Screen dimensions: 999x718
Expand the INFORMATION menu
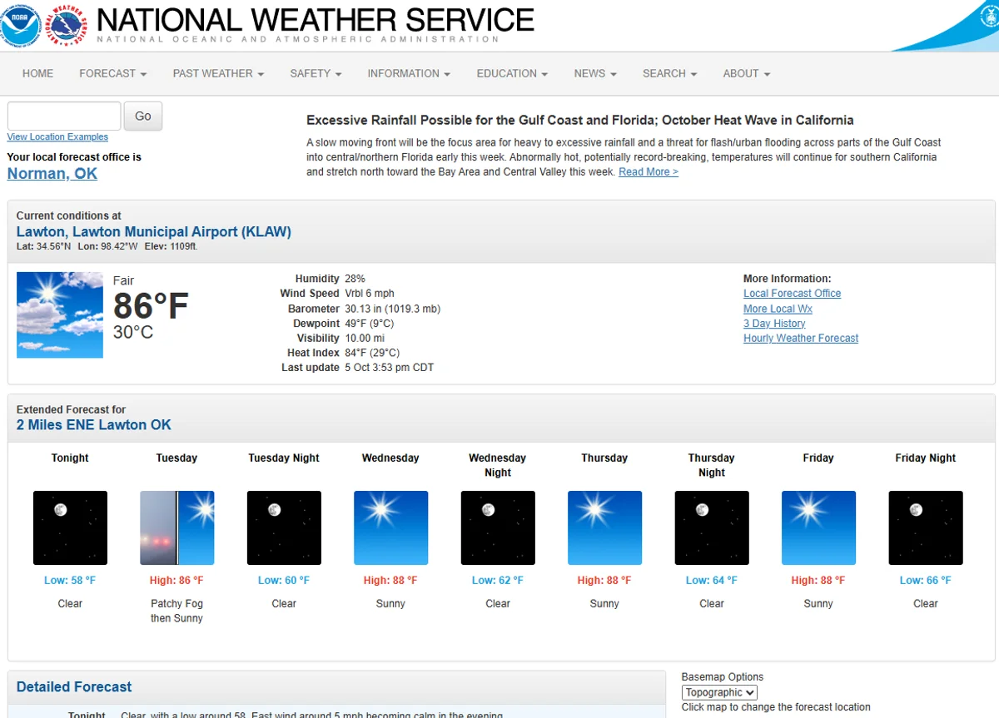[x=409, y=73]
